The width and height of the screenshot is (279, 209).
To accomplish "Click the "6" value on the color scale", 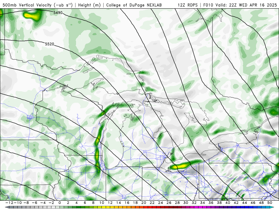I will pos(85,203).
